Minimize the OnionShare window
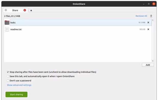The width and height of the screenshot is (158, 100). tap(144, 4)
